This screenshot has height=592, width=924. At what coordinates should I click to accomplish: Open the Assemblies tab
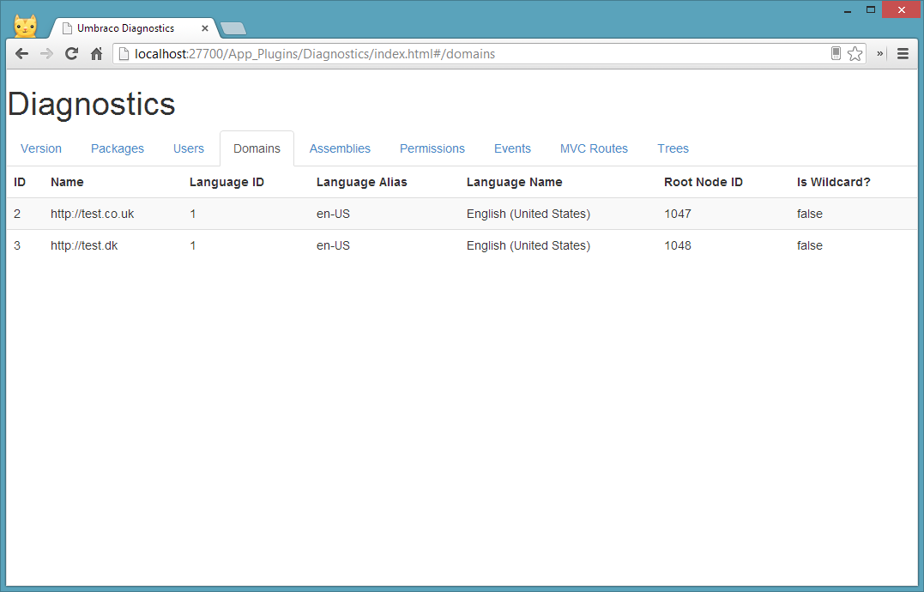340,148
